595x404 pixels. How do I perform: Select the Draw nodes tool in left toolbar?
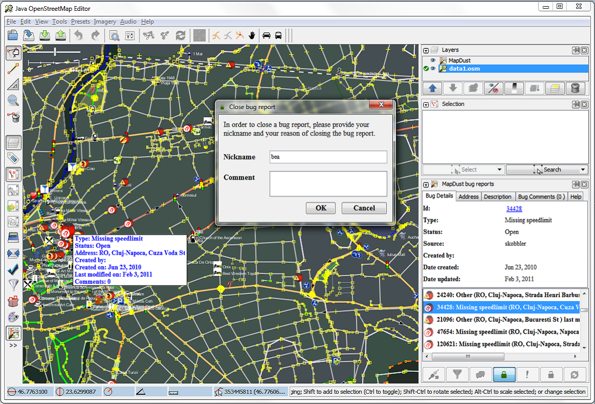pyautogui.click(x=13, y=69)
